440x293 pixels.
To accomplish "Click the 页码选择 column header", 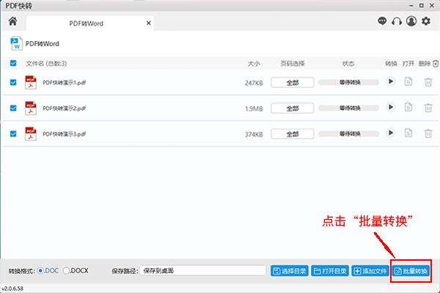I will tap(293, 64).
